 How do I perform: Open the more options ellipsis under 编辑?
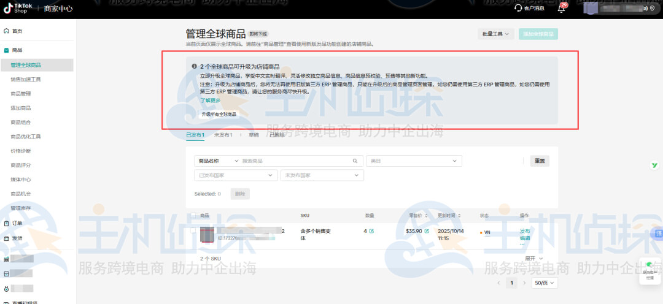522,243
